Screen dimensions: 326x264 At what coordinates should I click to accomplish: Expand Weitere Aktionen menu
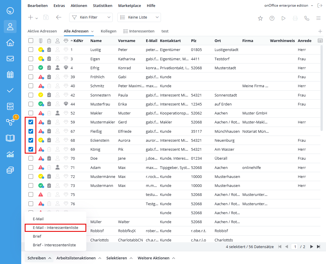click(156, 258)
